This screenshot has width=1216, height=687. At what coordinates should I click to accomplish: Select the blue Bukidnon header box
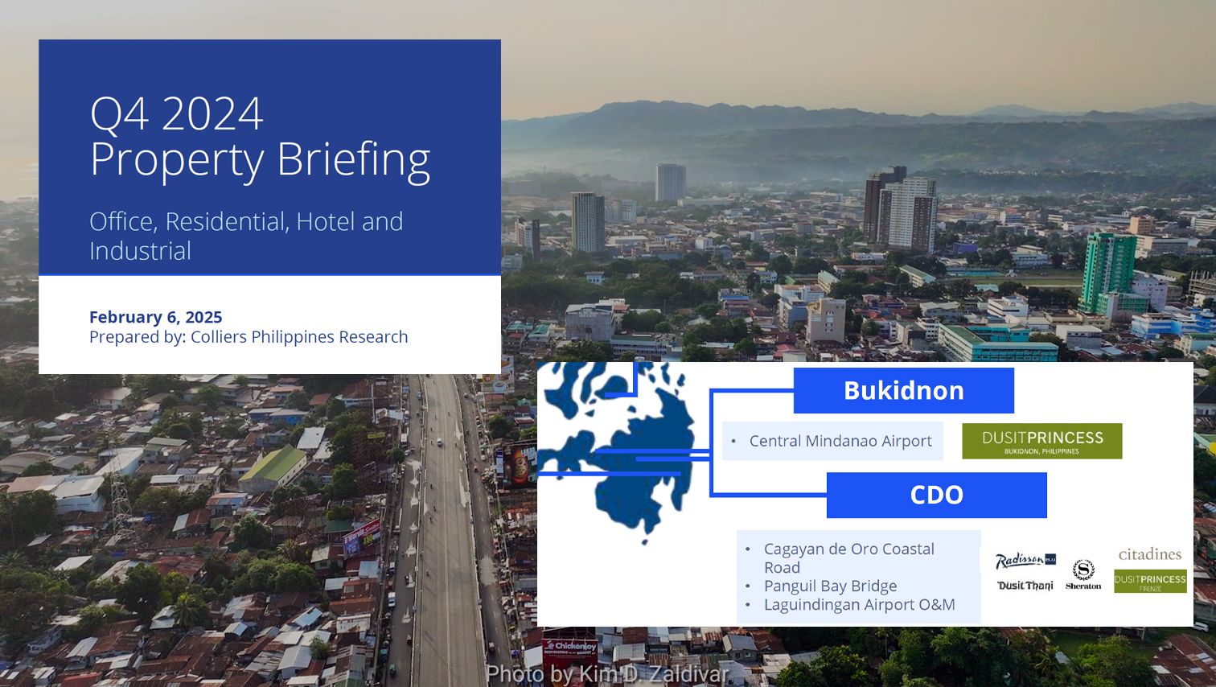(903, 391)
